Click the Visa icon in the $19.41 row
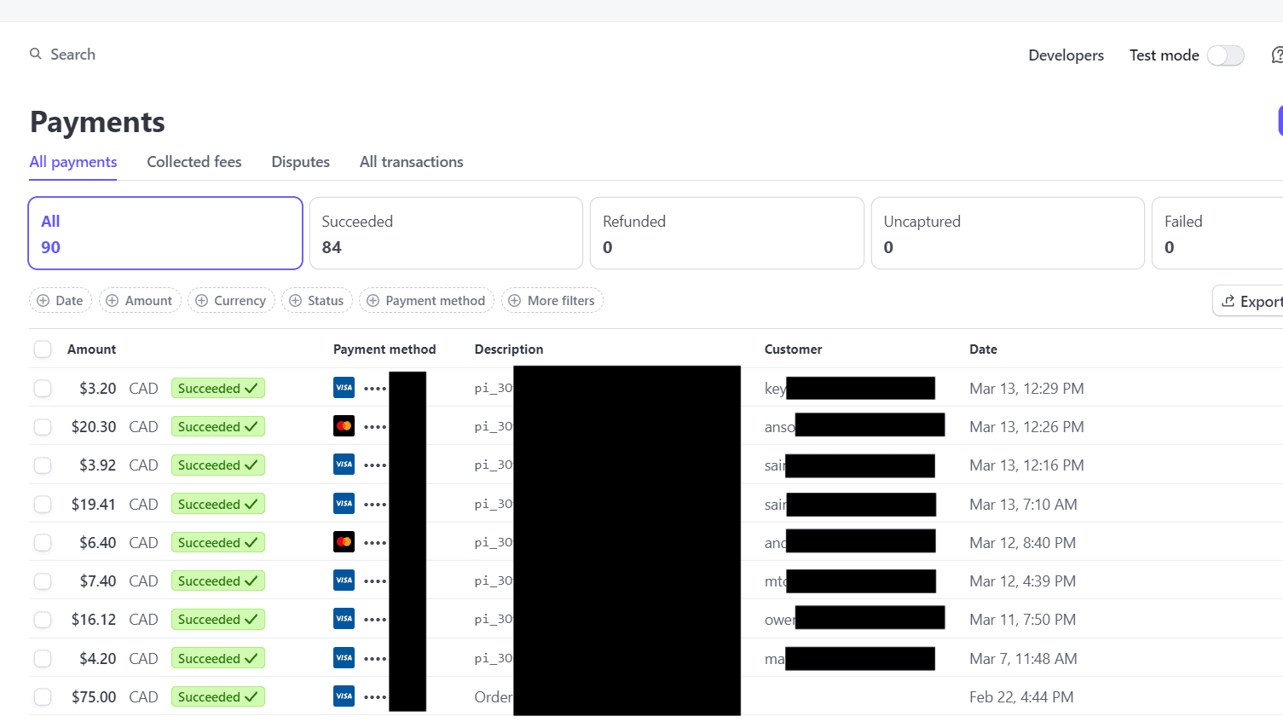The height and width of the screenshot is (722, 1283). coord(344,504)
